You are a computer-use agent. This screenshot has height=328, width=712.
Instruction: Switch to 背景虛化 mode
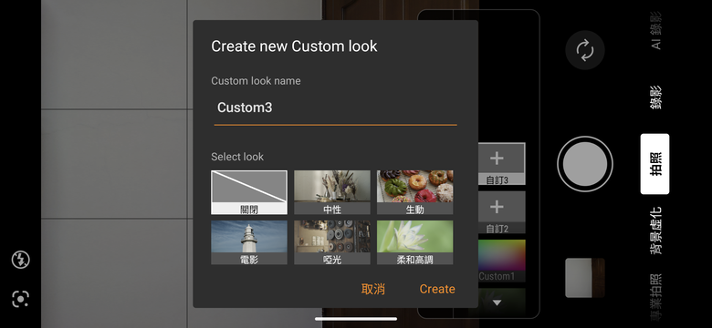point(655,231)
